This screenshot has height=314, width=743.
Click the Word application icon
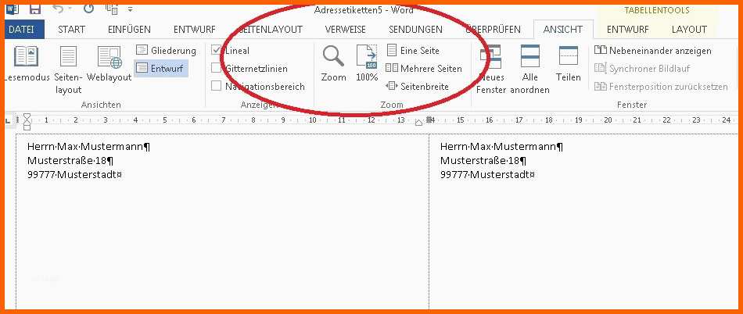point(13,9)
